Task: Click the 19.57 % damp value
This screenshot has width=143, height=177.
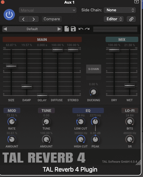Action: tap(27, 45)
